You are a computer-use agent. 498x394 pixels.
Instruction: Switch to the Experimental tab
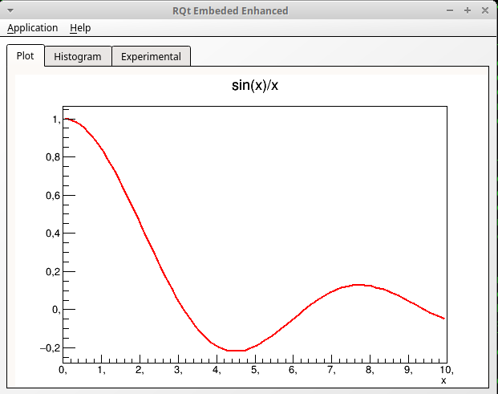[152, 56]
